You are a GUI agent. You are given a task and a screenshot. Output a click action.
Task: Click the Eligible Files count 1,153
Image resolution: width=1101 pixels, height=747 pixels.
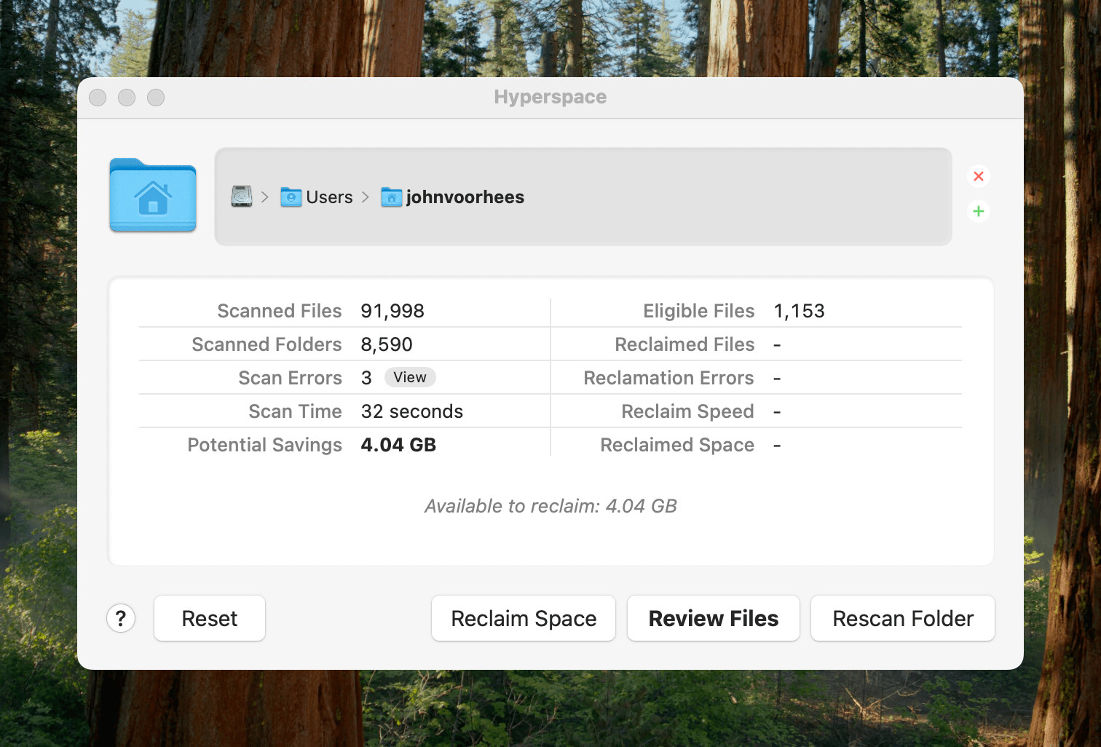(799, 311)
